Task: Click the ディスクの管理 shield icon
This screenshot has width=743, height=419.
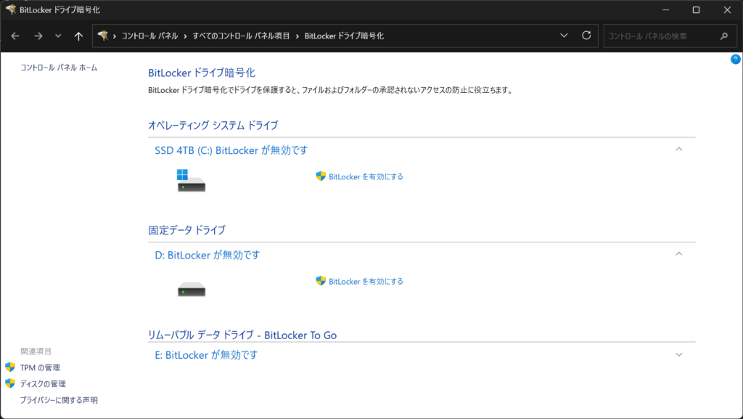Action: click(10, 383)
